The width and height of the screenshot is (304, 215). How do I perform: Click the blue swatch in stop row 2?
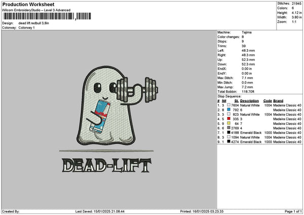[x=229, y=110]
